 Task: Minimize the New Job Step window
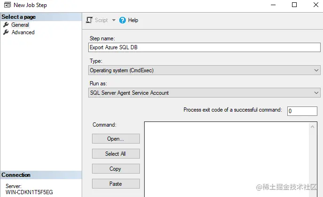(273, 5)
